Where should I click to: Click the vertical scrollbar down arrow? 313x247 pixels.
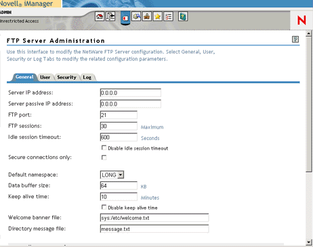[x=309, y=242]
